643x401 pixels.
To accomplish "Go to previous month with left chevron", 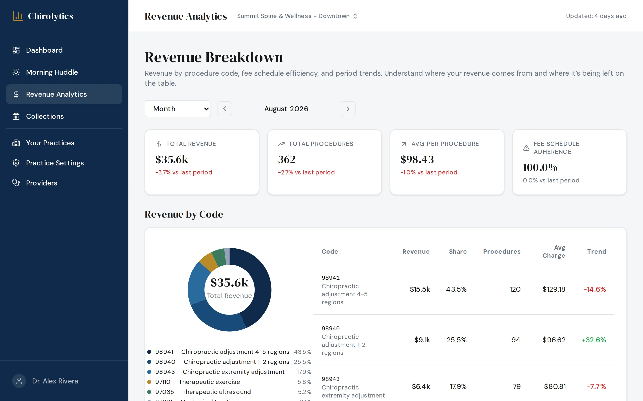I will (x=225, y=109).
